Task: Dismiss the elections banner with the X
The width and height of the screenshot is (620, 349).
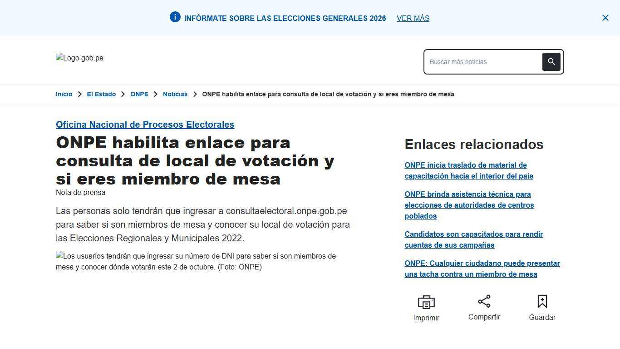Action: click(x=605, y=18)
